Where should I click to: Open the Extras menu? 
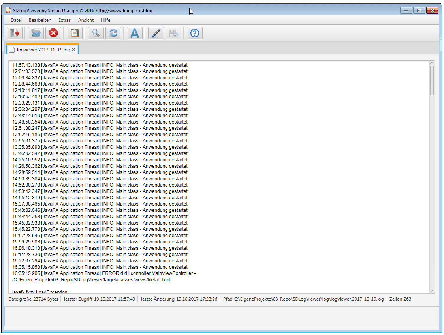pyautogui.click(x=64, y=20)
